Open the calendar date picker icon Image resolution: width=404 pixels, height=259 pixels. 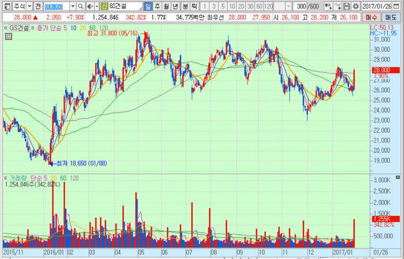click(x=397, y=6)
